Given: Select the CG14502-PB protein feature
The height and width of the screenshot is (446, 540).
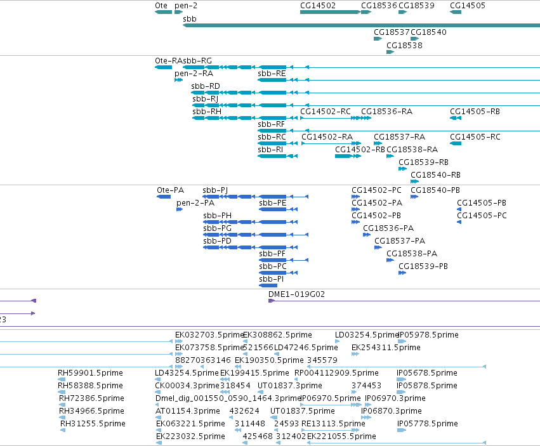Looking at the screenshot, I should [x=356, y=222].
